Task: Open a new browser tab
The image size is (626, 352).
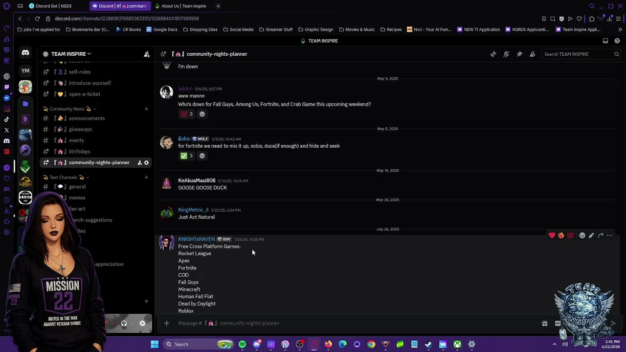Action: click(218, 6)
